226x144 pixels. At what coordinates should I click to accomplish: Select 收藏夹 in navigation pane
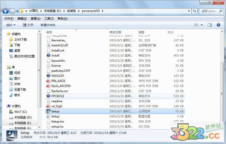(x=14, y=34)
